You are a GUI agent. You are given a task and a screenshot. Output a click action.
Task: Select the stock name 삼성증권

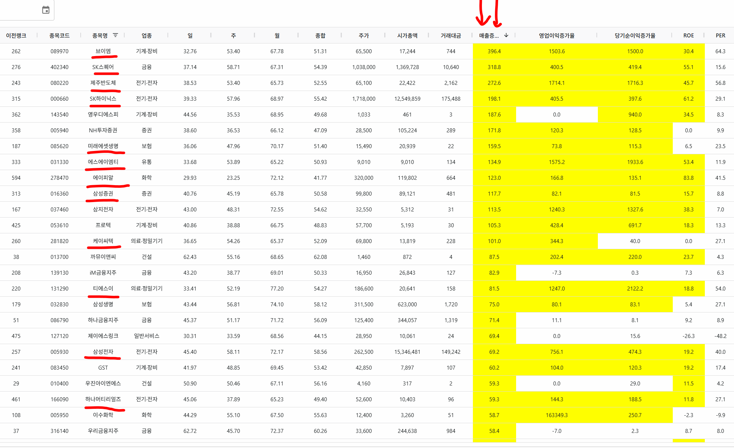[103, 194]
